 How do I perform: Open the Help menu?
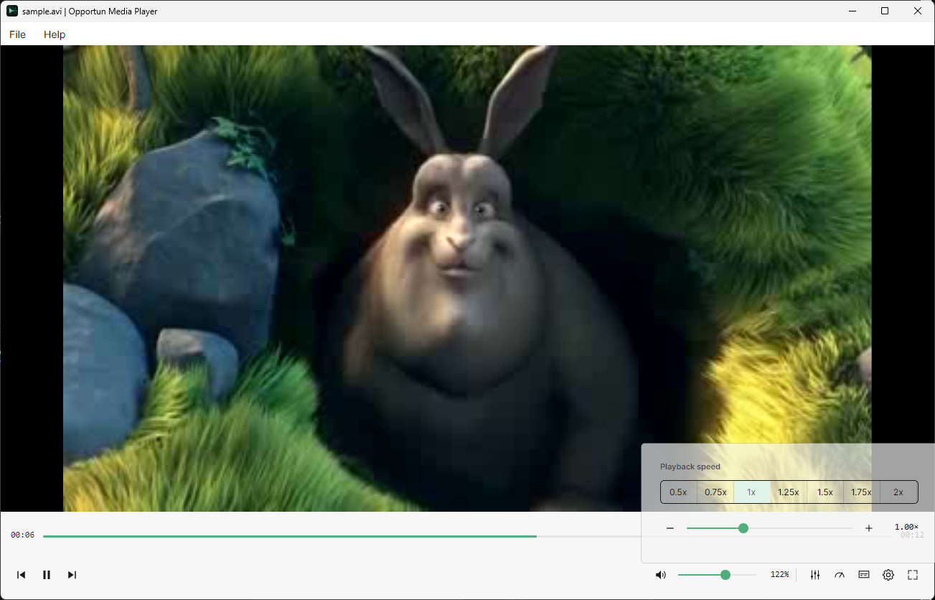55,34
